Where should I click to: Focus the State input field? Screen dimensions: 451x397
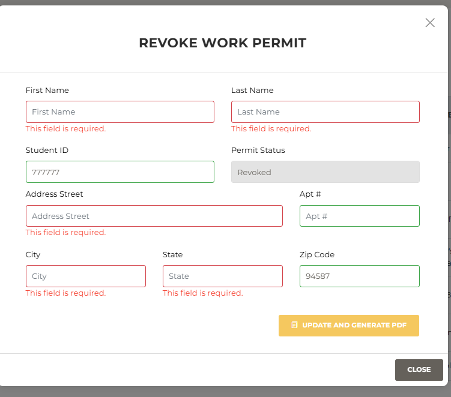coord(223,276)
